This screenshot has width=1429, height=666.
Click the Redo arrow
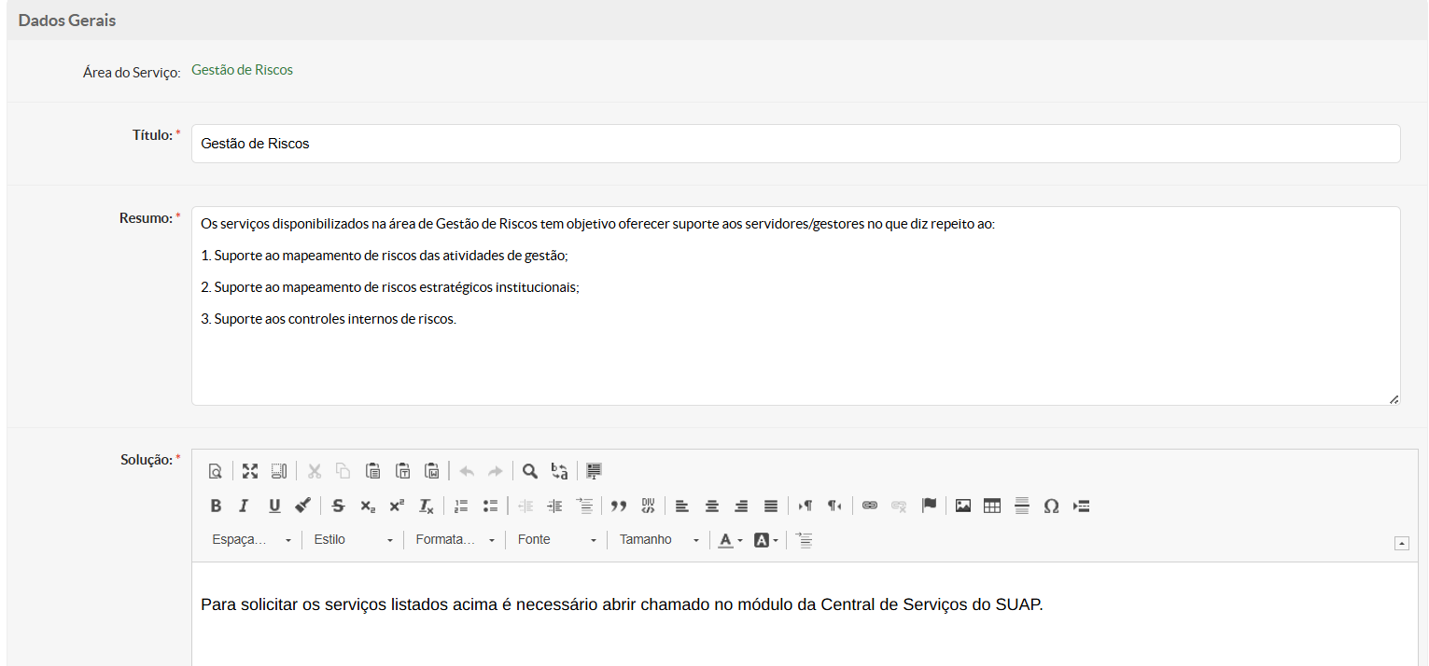(x=496, y=471)
